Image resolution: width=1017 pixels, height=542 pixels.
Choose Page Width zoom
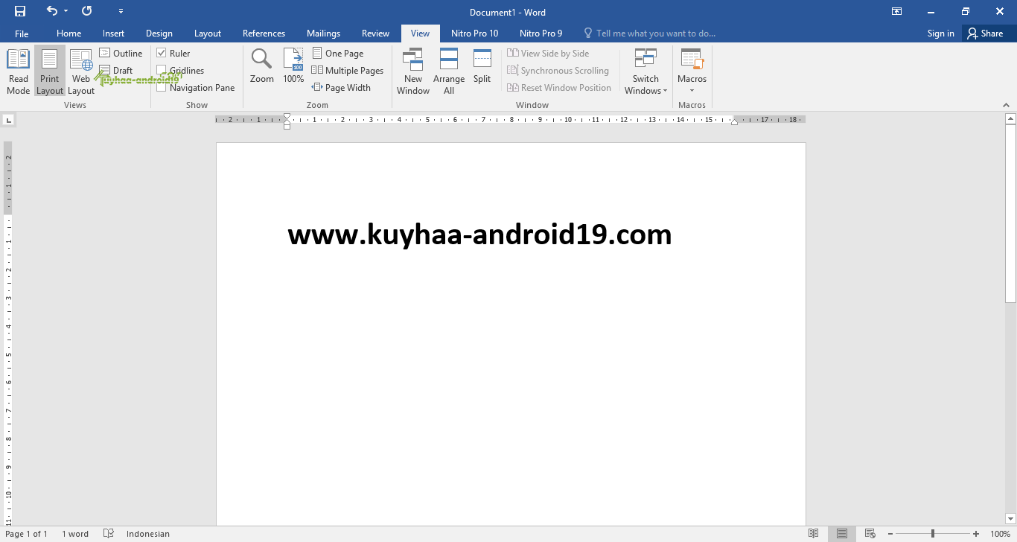[x=342, y=88]
